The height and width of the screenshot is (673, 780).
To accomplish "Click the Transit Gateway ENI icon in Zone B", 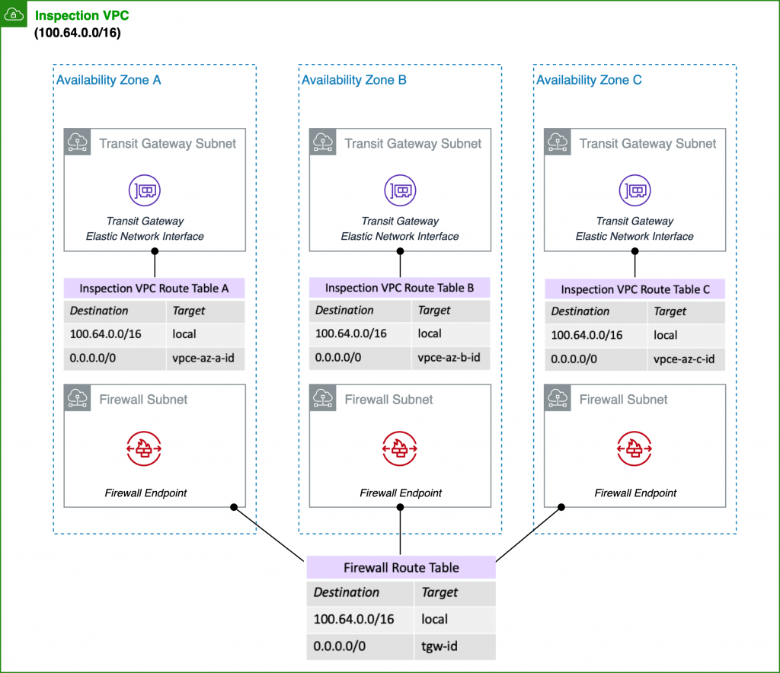I will pyautogui.click(x=400, y=190).
